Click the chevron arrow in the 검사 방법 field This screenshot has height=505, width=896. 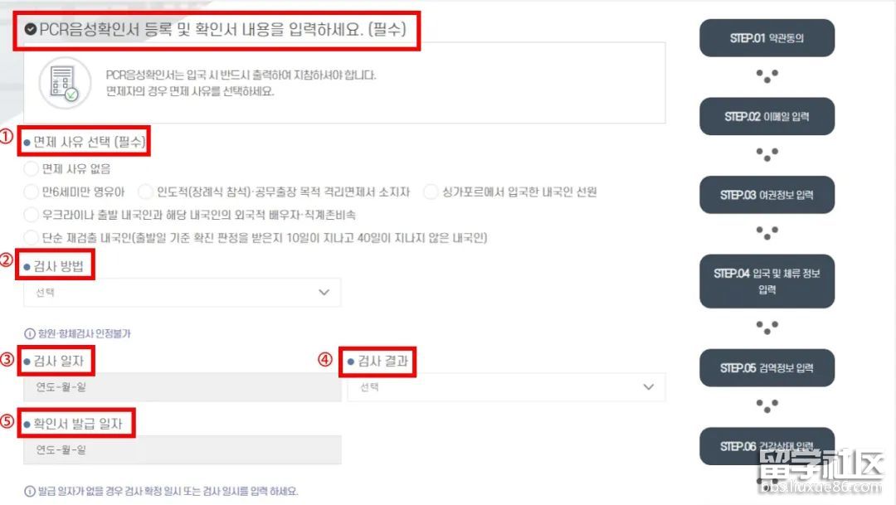tap(324, 293)
